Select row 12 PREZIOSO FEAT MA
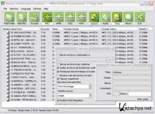 click(x=23, y=74)
